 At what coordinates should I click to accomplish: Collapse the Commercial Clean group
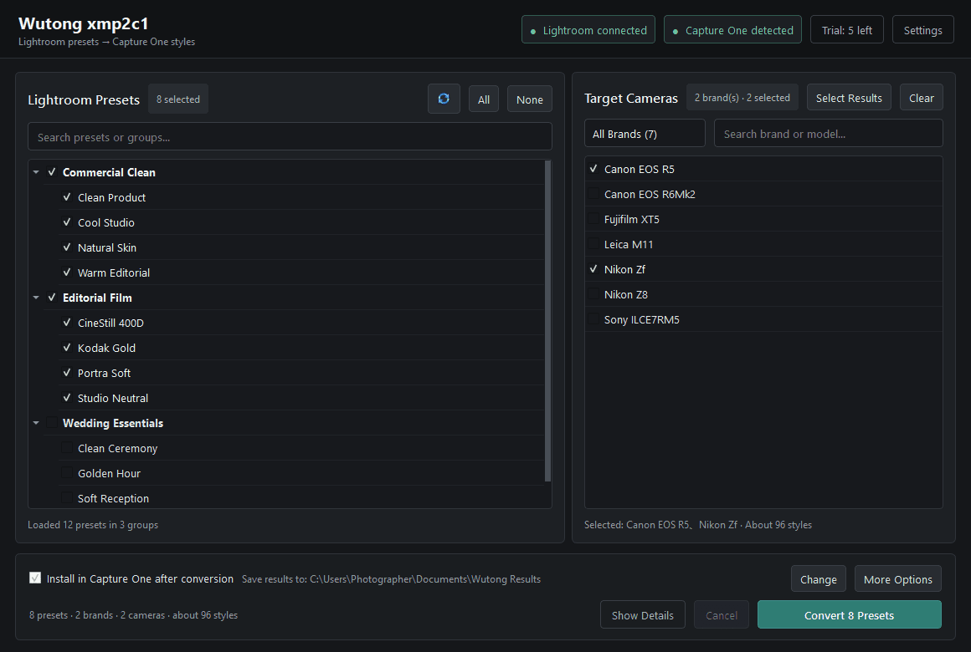(x=36, y=172)
